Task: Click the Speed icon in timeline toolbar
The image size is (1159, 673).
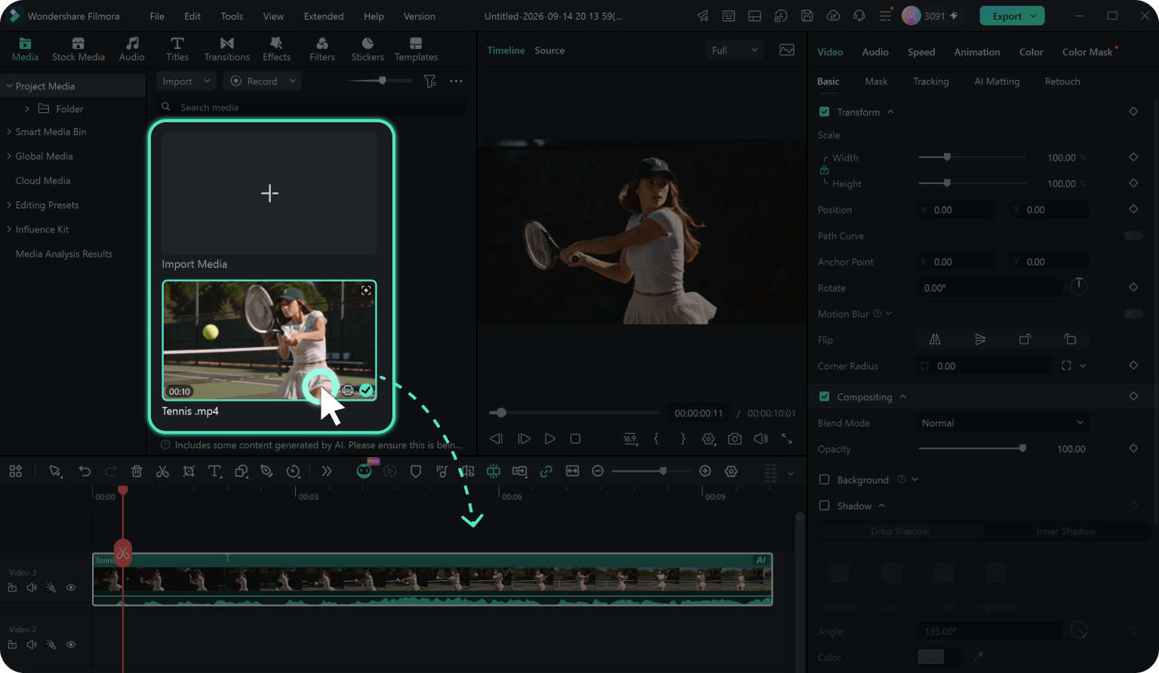Action: click(294, 471)
